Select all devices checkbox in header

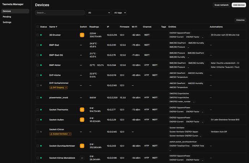click(38, 27)
